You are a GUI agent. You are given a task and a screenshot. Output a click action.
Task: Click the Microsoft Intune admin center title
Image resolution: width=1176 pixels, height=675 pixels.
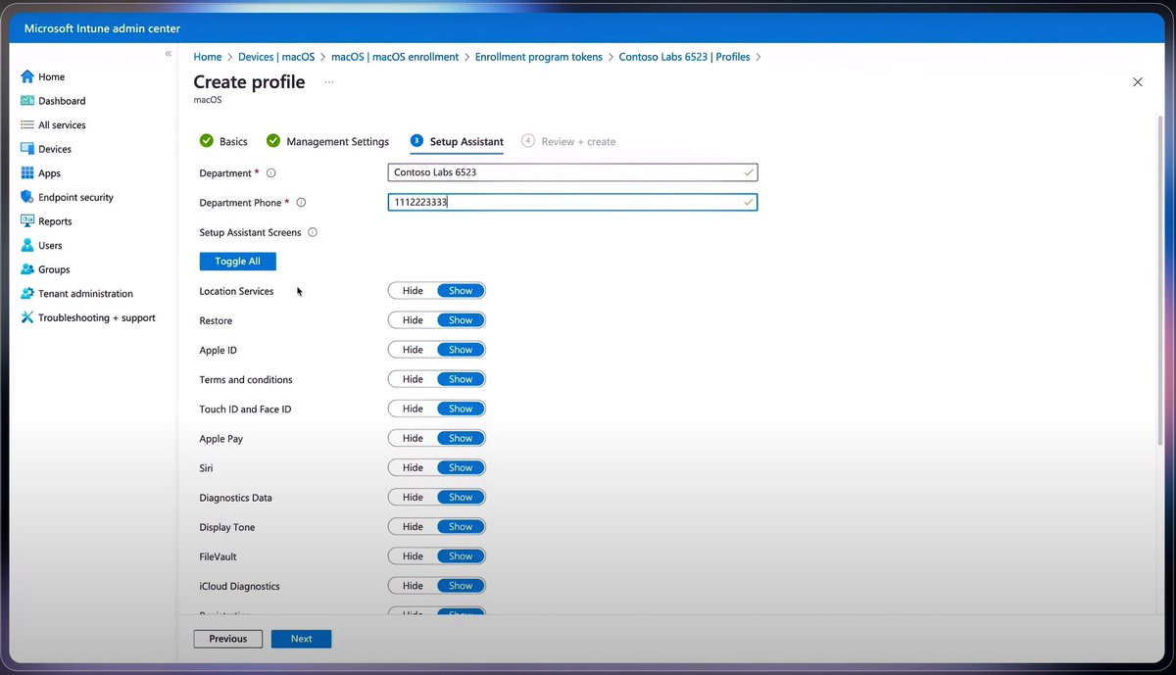(x=100, y=29)
